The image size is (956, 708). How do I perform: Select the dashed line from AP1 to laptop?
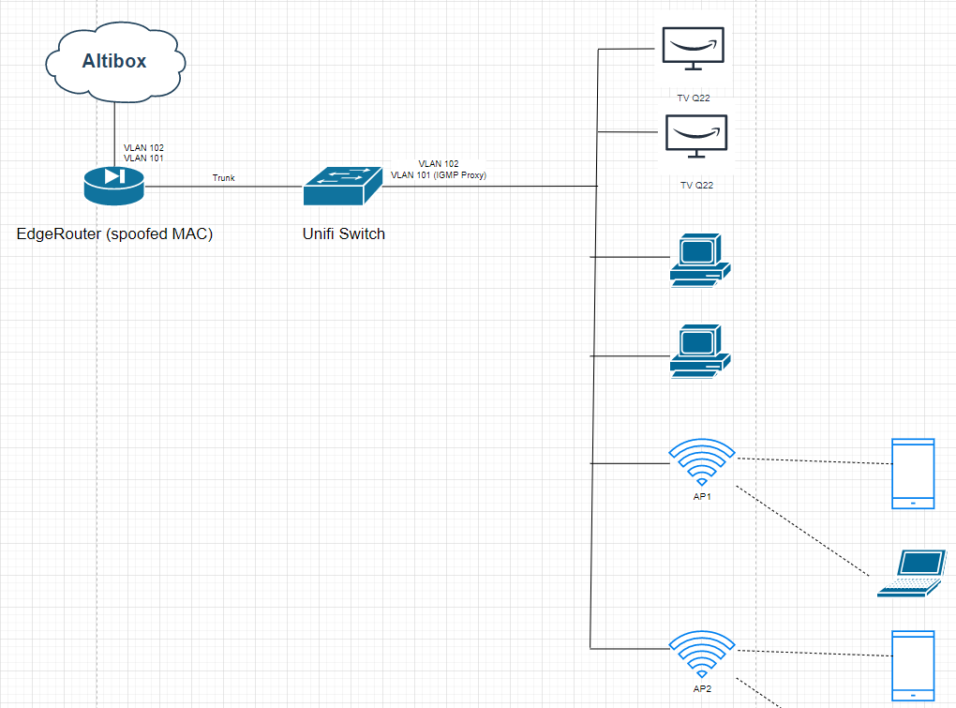(802, 531)
